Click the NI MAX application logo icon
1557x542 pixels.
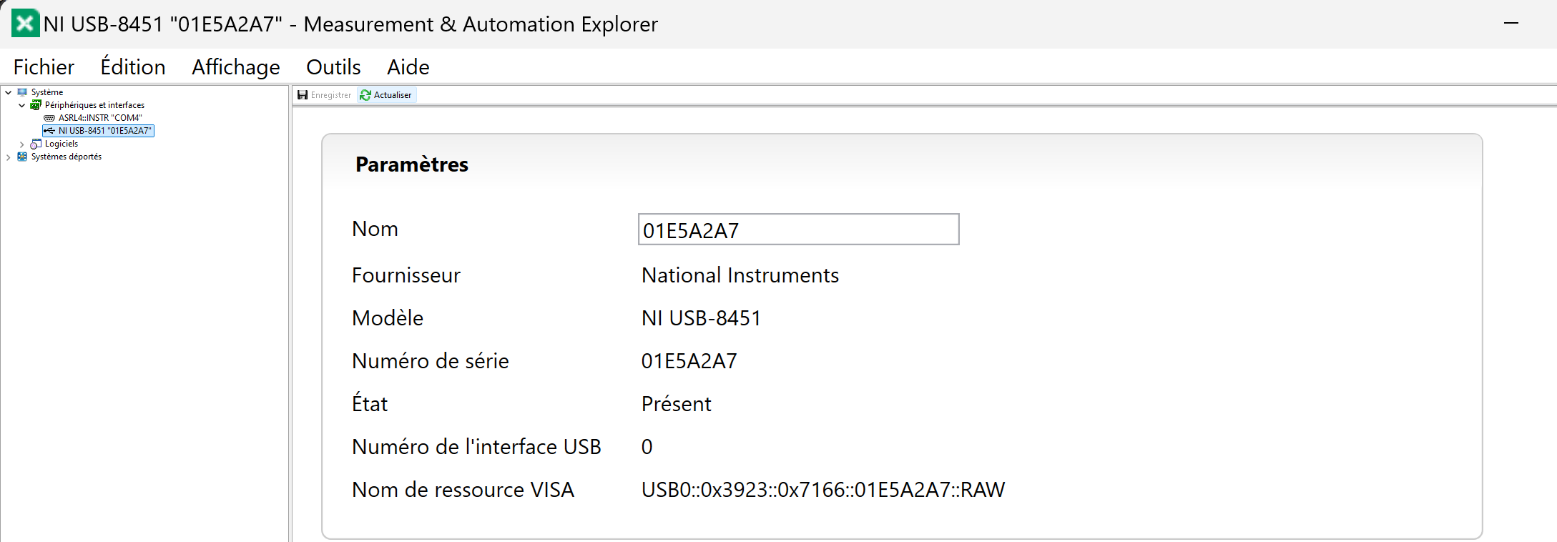click(25, 24)
